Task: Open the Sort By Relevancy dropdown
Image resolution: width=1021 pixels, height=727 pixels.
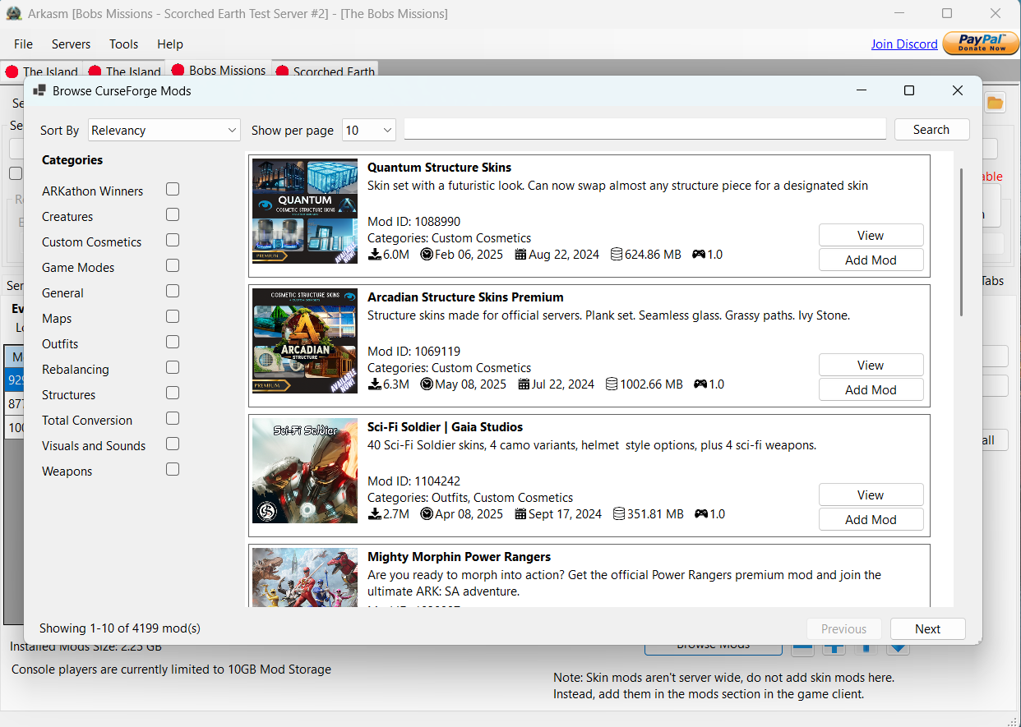Action: [164, 130]
